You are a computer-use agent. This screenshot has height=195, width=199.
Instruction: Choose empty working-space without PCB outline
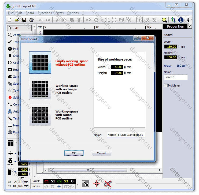(40, 62)
